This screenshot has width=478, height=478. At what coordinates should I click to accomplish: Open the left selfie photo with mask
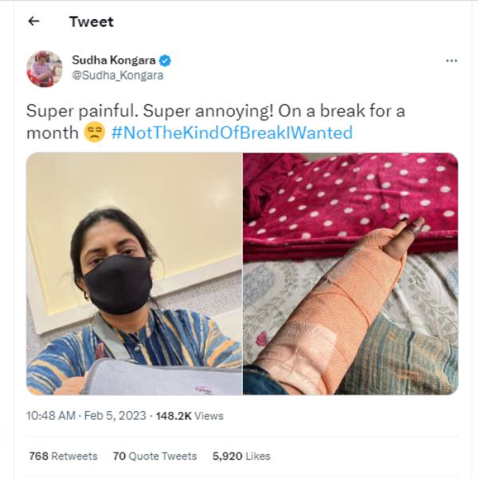click(x=134, y=273)
